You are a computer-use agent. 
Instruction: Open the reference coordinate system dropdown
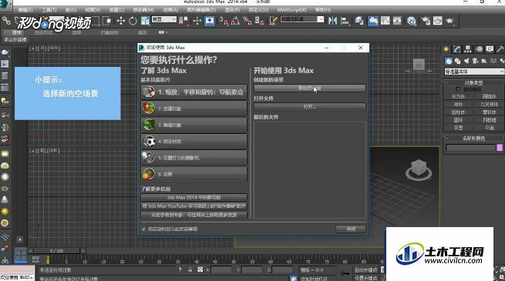[x=164, y=19]
